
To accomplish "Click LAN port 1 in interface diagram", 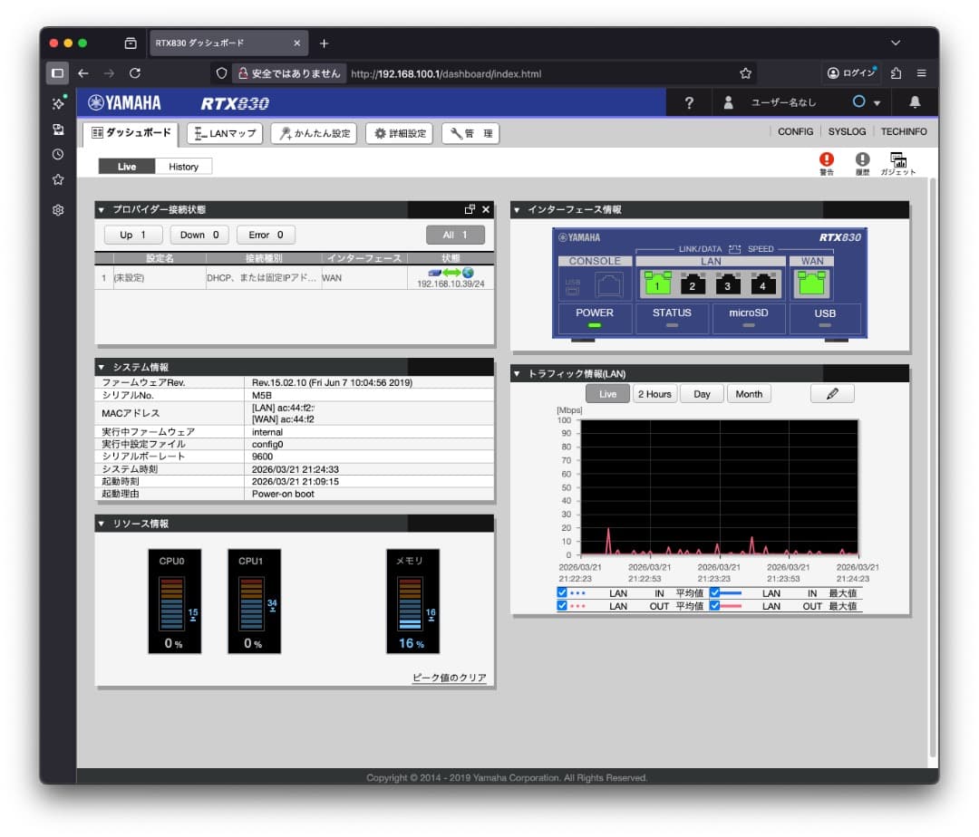I will click(657, 284).
